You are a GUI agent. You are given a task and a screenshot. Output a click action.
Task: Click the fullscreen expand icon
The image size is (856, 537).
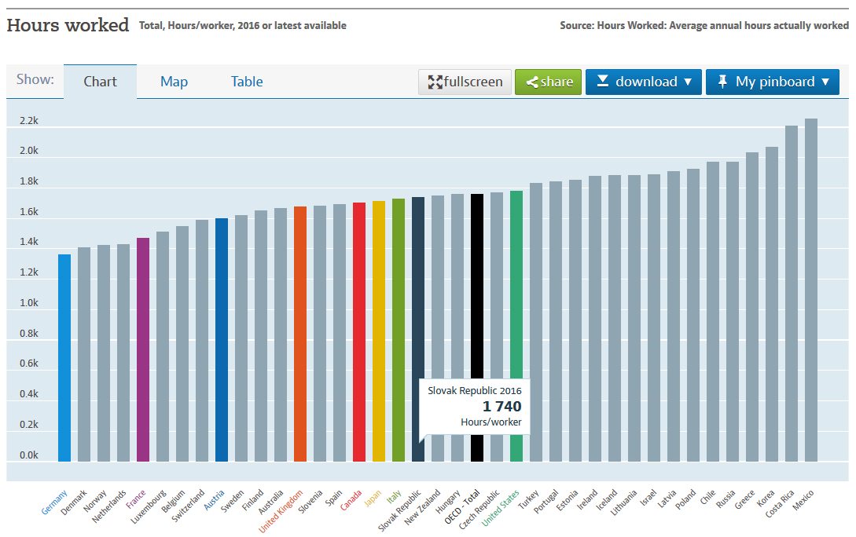435,82
